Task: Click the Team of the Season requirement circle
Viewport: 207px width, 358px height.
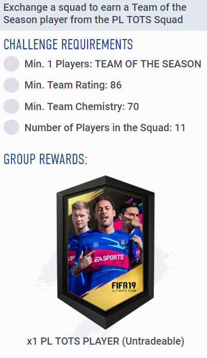Action: [x=11, y=64]
